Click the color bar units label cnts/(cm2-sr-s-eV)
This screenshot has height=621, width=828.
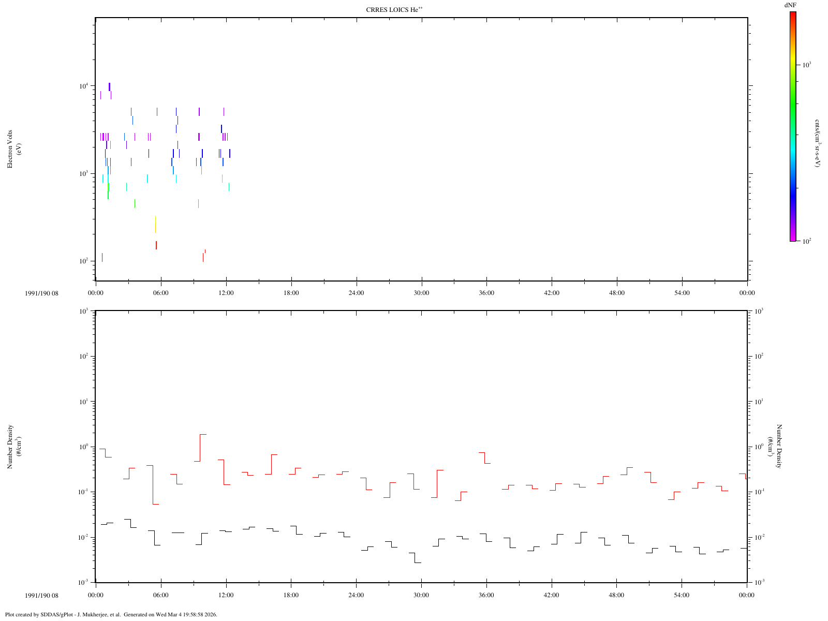[817, 143]
